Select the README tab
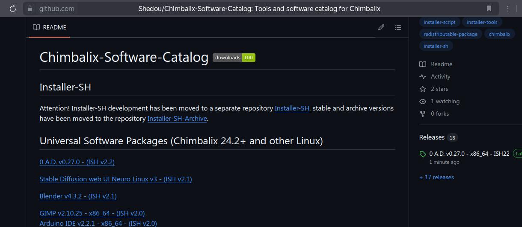The image size is (522, 227). [x=50, y=27]
